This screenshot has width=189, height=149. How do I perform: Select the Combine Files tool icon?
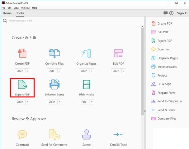coord(54,54)
